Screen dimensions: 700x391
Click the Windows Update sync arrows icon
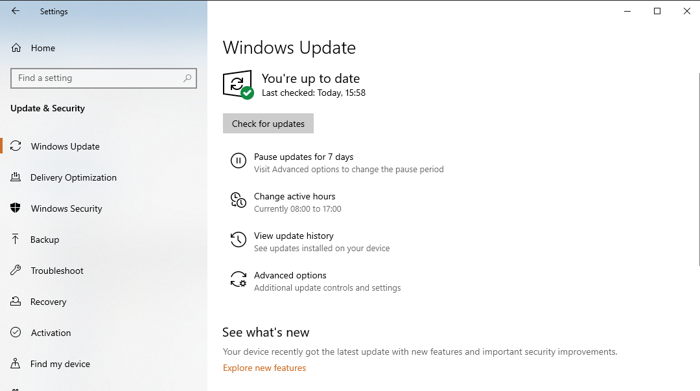click(16, 146)
